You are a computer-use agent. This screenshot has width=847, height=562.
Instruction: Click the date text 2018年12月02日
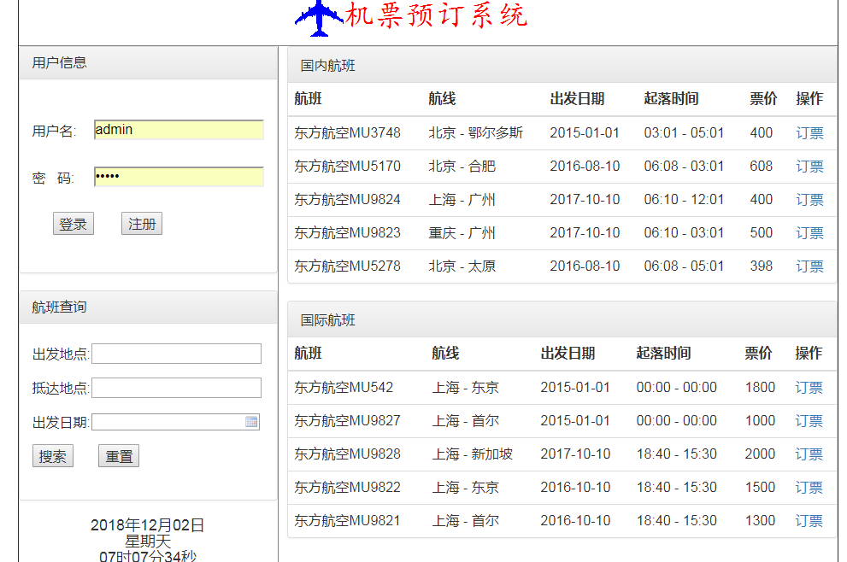coord(148,524)
